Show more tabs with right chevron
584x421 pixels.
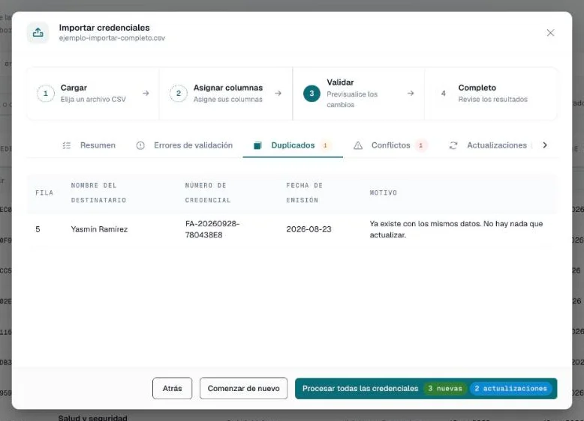pyautogui.click(x=545, y=145)
